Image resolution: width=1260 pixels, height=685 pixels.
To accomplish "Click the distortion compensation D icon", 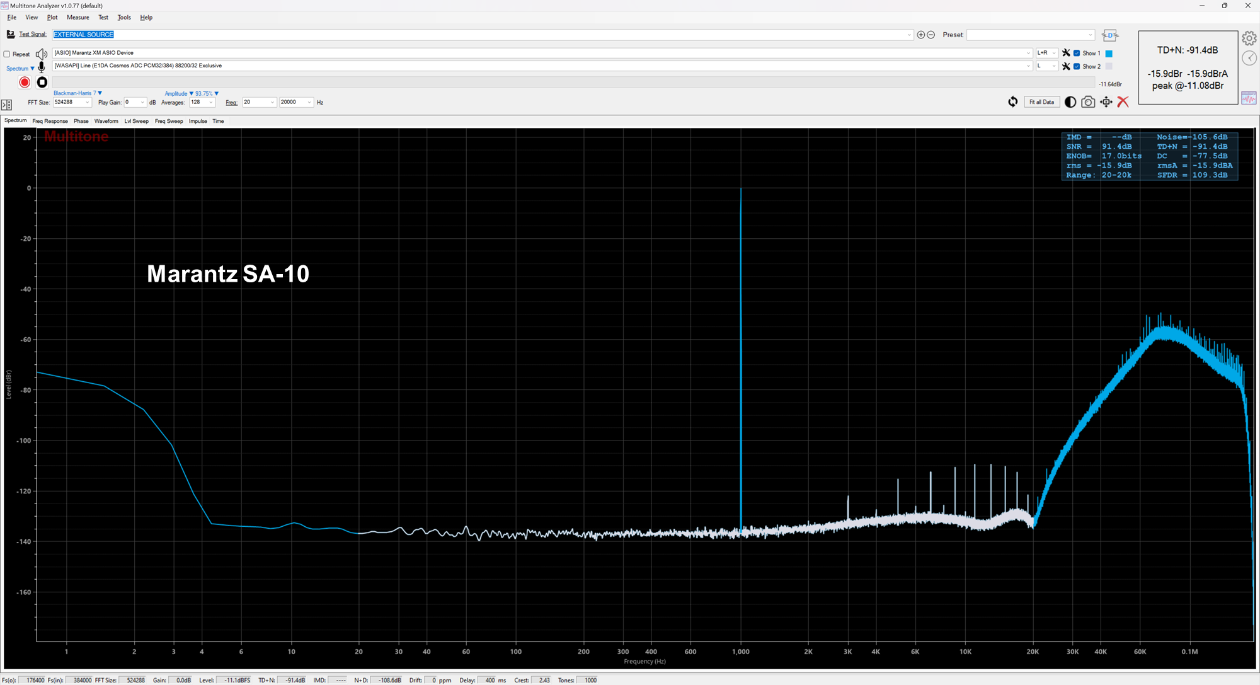I will (1110, 35).
